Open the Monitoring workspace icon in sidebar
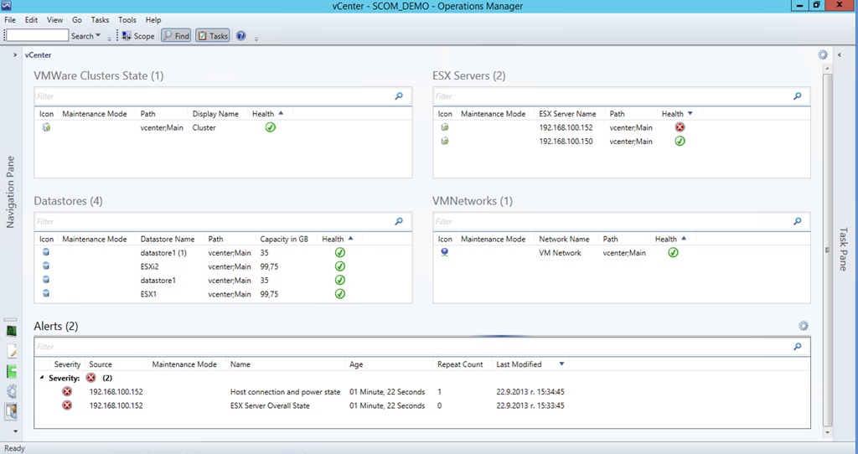Screen dimensions: 858x454 (x=12, y=331)
